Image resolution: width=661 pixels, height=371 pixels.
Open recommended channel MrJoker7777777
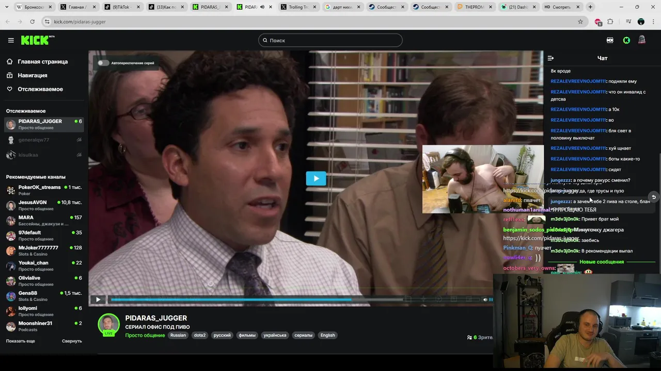pyautogui.click(x=44, y=250)
